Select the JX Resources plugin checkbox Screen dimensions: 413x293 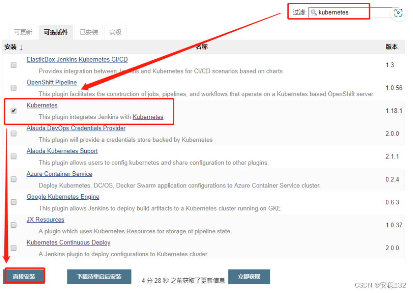(x=13, y=225)
